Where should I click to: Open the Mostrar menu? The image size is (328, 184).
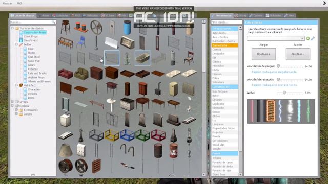coord(7,3)
